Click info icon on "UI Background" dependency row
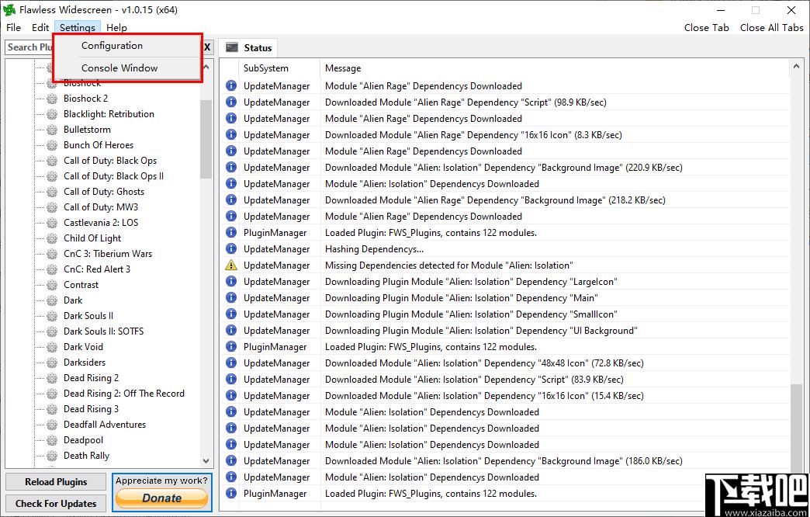This screenshot has height=517, width=810. (x=231, y=331)
